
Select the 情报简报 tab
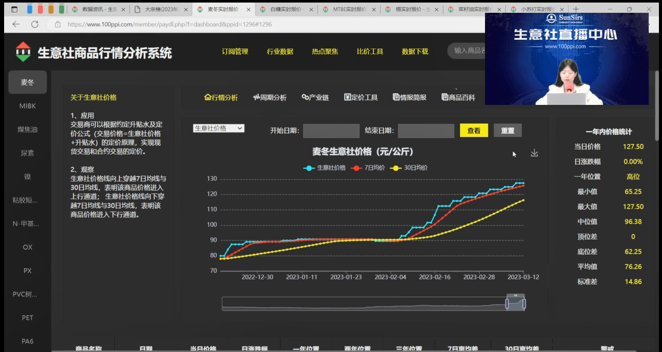(x=409, y=97)
